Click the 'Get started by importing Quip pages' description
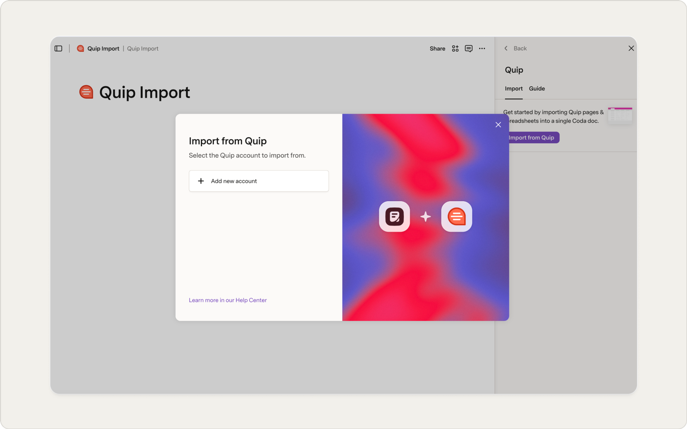The height and width of the screenshot is (429, 687). (x=553, y=116)
